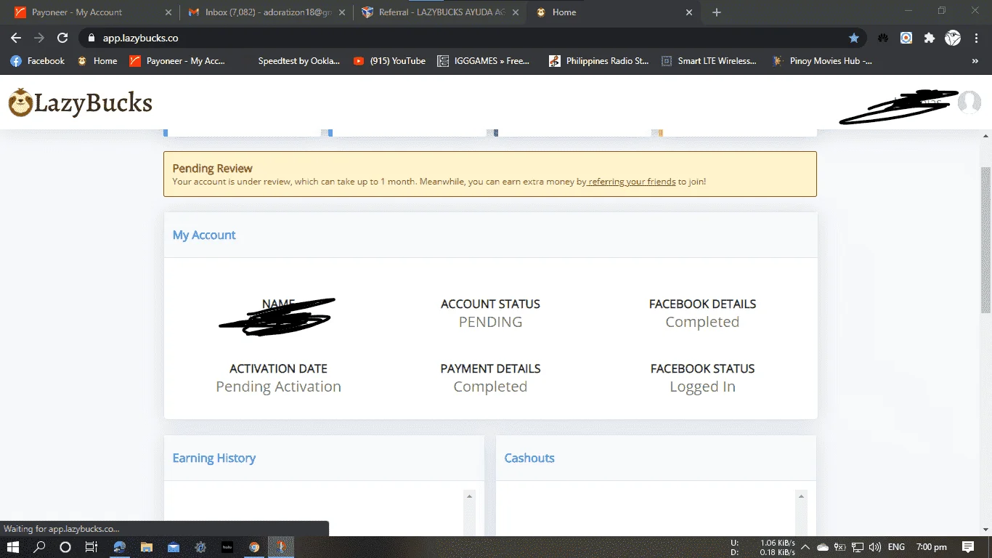
Task: Switch to the Referral - LAZYBUCKS AYUDA tab
Action: tap(441, 12)
